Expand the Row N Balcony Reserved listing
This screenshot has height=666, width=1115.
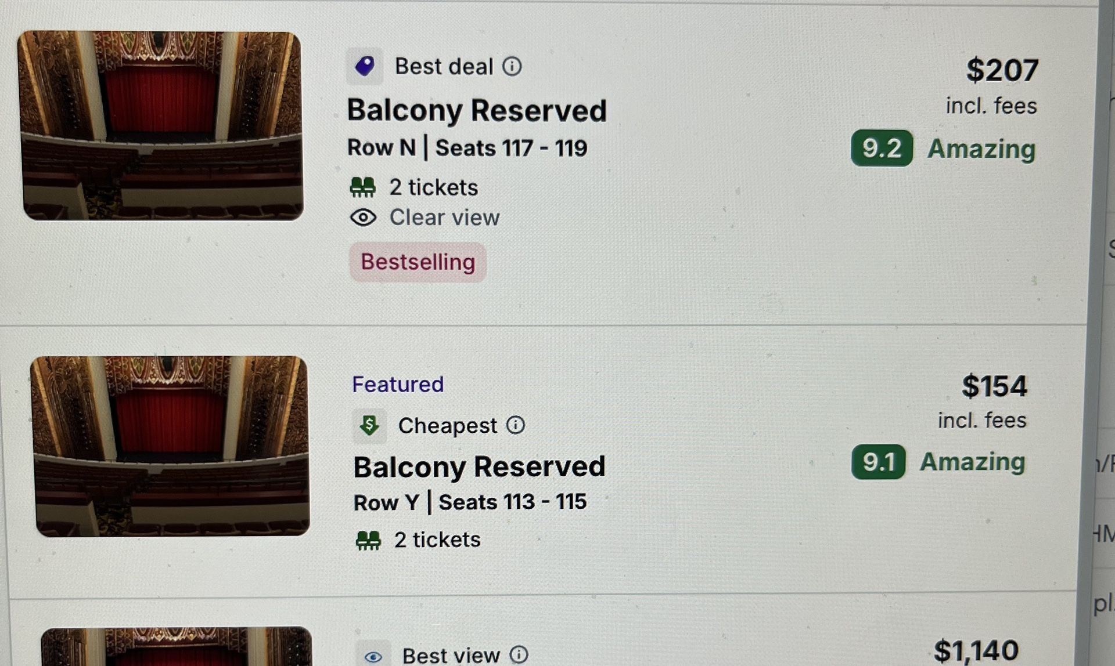pyautogui.click(x=477, y=110)
